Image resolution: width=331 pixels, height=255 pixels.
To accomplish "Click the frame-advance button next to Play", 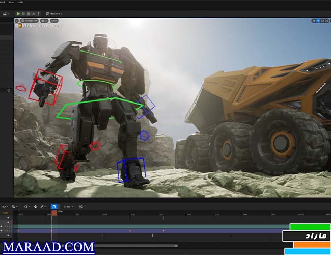I will click(x=23, y=14).
